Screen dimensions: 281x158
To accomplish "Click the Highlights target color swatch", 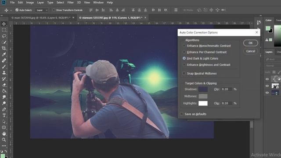I will (x=203, y=103).
